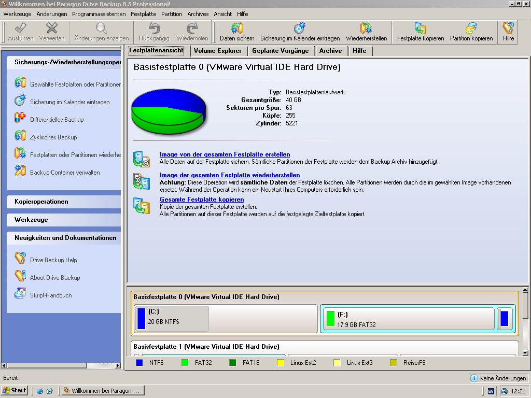Image resolution: width=531 pixels, height=398 pixels.
Task: Switch to the Geplante Vorgänge tab
Action: tap(281, 51)
